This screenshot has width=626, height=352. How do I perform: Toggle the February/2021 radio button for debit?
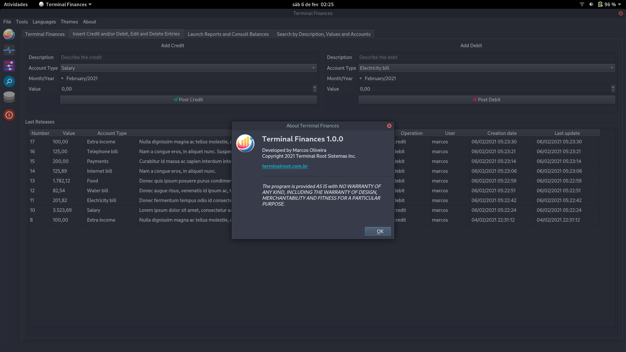[x=360, y=78]
